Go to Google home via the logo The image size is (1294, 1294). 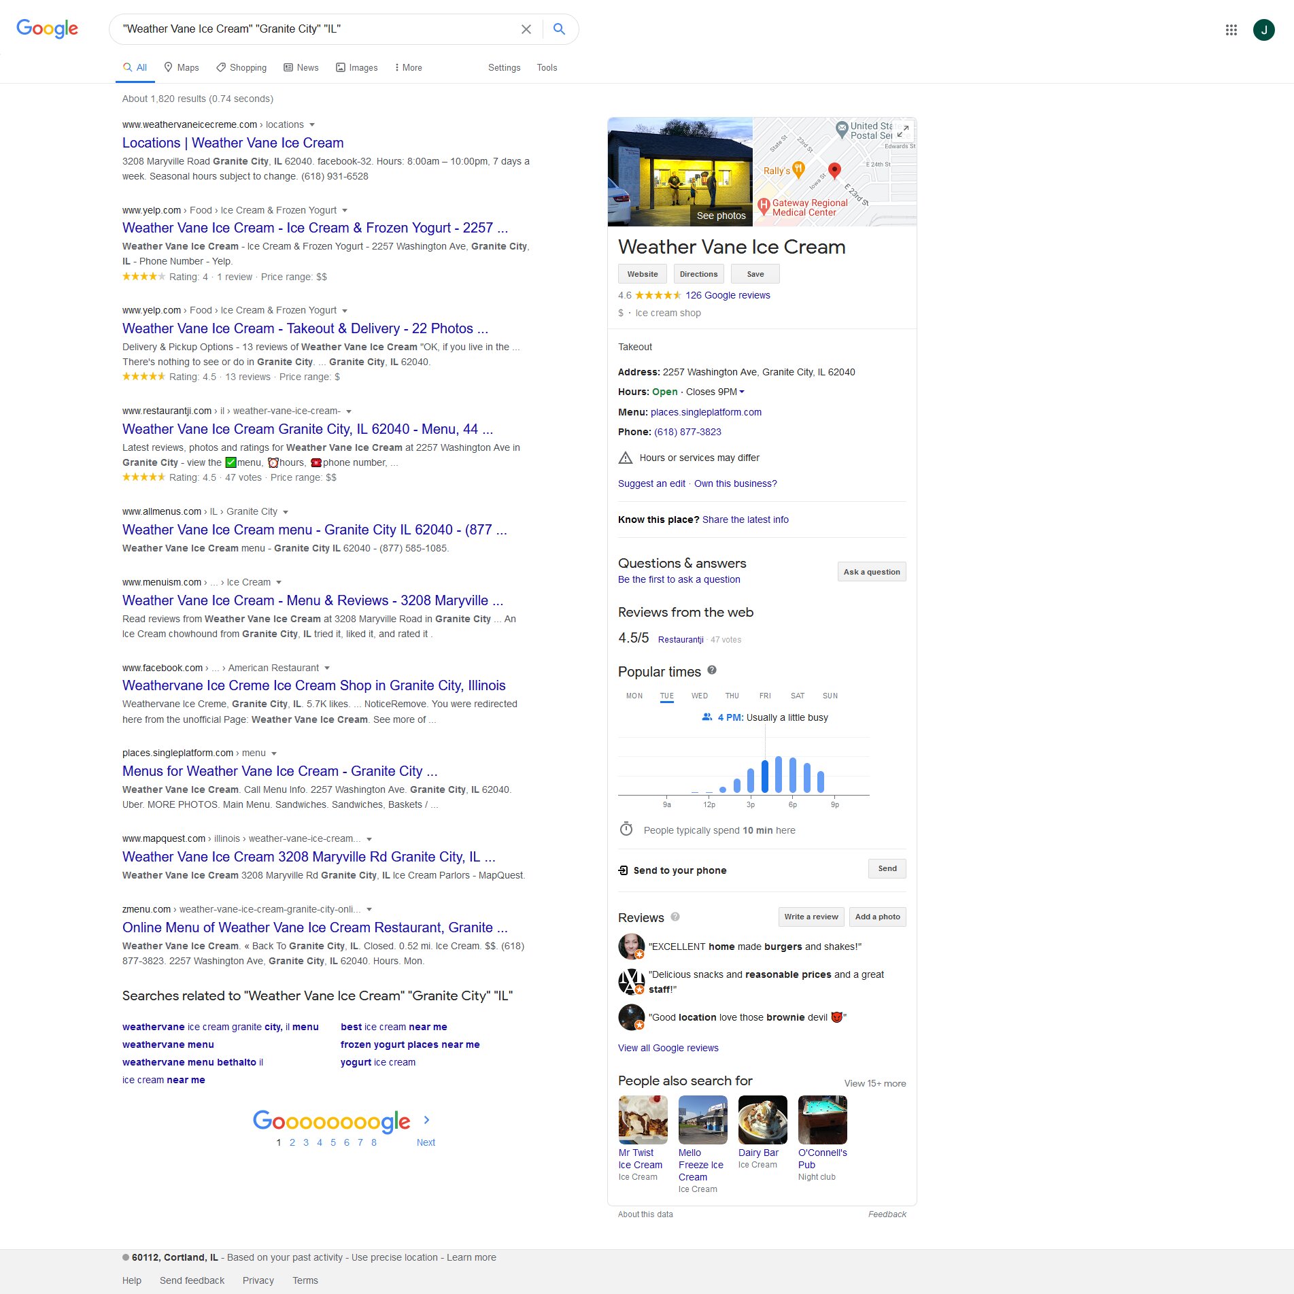click(47, 29)
